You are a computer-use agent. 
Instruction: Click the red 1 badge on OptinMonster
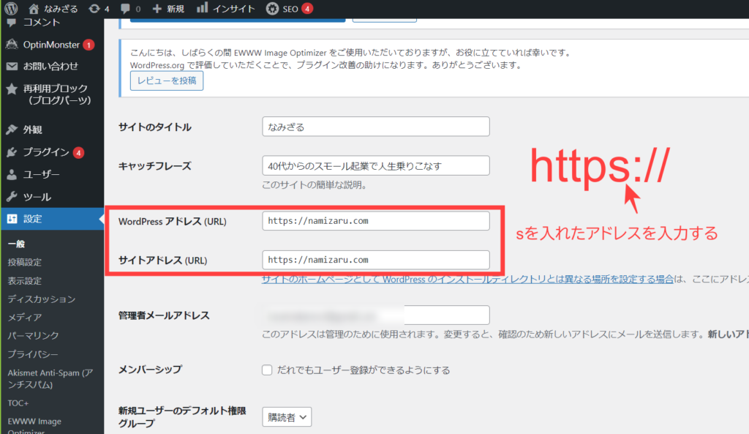[89, 45]
